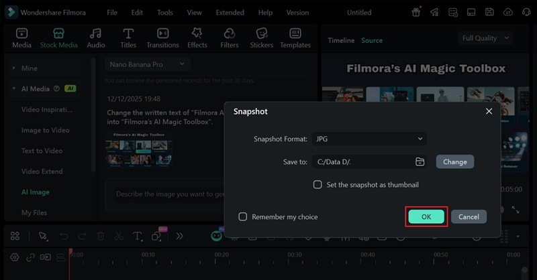537x280 pixels.
Task: Open the Effects panel
Action: coord(197,38)
